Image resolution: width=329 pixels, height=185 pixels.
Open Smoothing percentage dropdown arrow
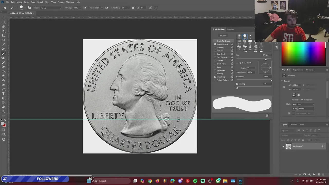(128, 8)
